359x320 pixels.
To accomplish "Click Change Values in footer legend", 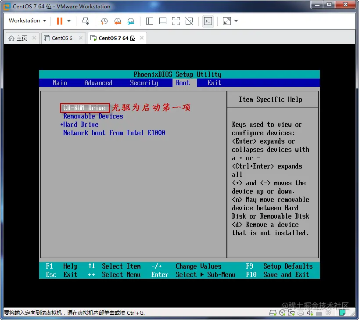I will (x=198, y=266).
